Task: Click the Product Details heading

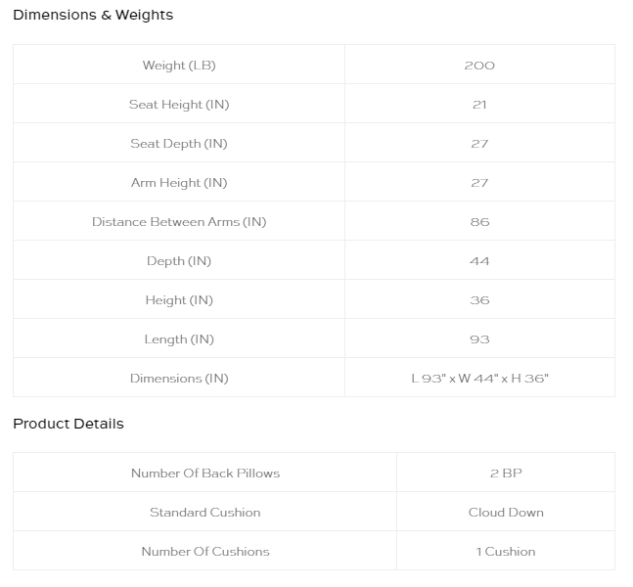Action: click(68, 424)
